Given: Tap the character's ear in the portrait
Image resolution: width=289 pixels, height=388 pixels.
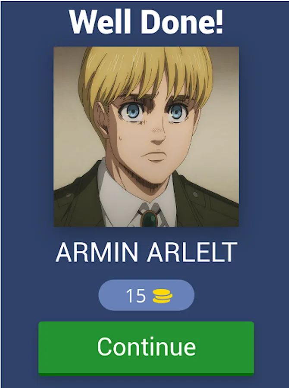Looking at the screenshot, I should [102, 119].
